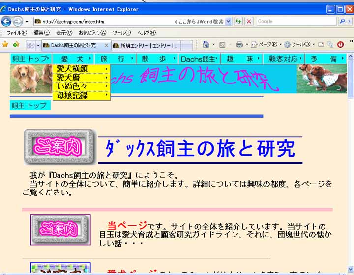354x275 pixels.
Task: Open the お気に入り menu
Action: click(x=91, y=33)
